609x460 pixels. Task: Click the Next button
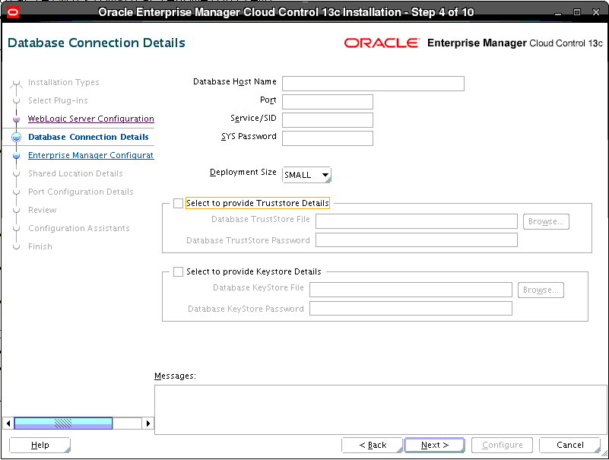point(435,446)
